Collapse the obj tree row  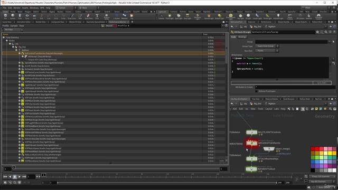(x=10, y=44)
